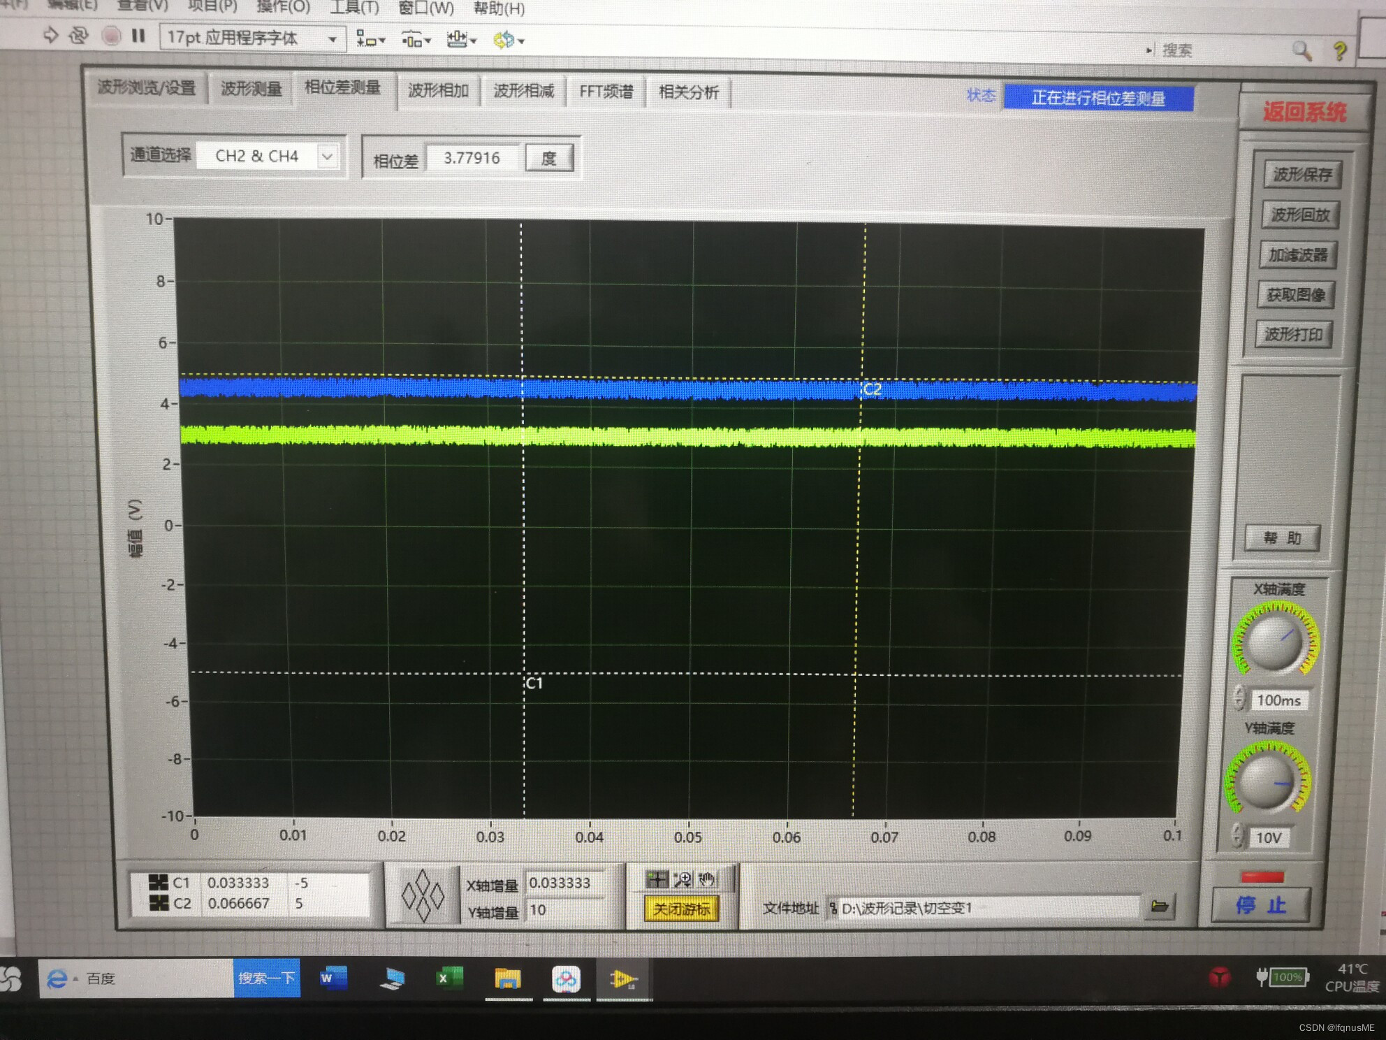Click the Abort Execution red circle icon
Screen dimensions: 1386x1040
(x=110, y=35)
